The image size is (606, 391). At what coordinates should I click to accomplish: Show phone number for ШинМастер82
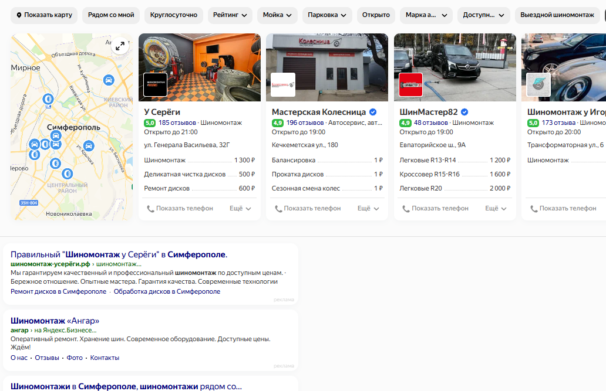pos(435,209)
